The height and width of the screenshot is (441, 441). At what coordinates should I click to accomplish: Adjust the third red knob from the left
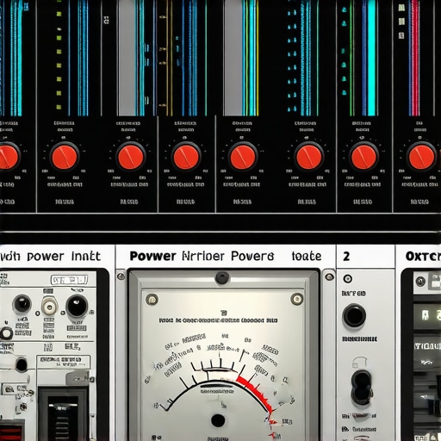pos(131,157)
